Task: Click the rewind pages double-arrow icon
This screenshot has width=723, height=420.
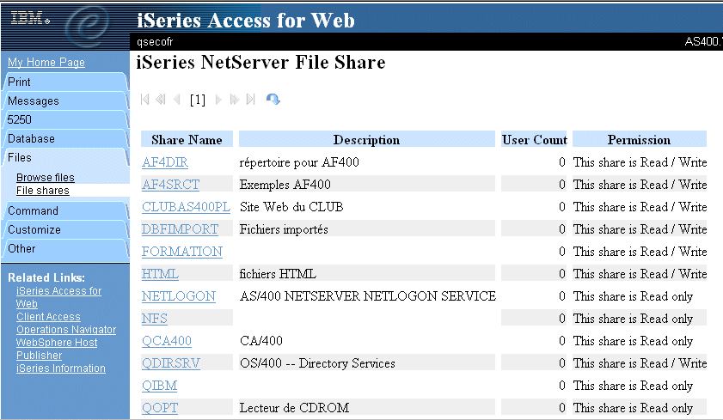Action: click(161, 100)
